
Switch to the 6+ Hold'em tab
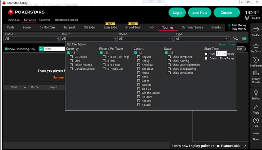point(47,28)
